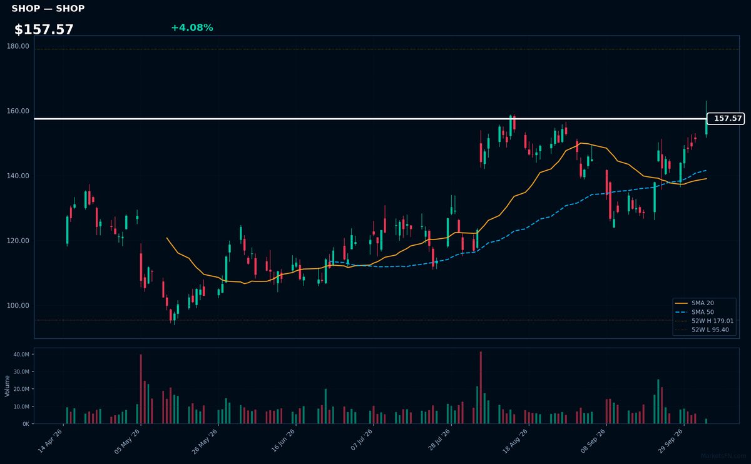Click the 20.0M volume axis label
751x464 pixels.
(21, 389)
